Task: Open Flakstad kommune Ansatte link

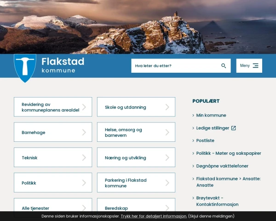Action: pyautogui.click(x=228, y=182)
